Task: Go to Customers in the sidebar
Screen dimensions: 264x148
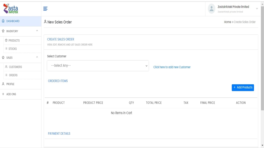Action: coord(15,67)
